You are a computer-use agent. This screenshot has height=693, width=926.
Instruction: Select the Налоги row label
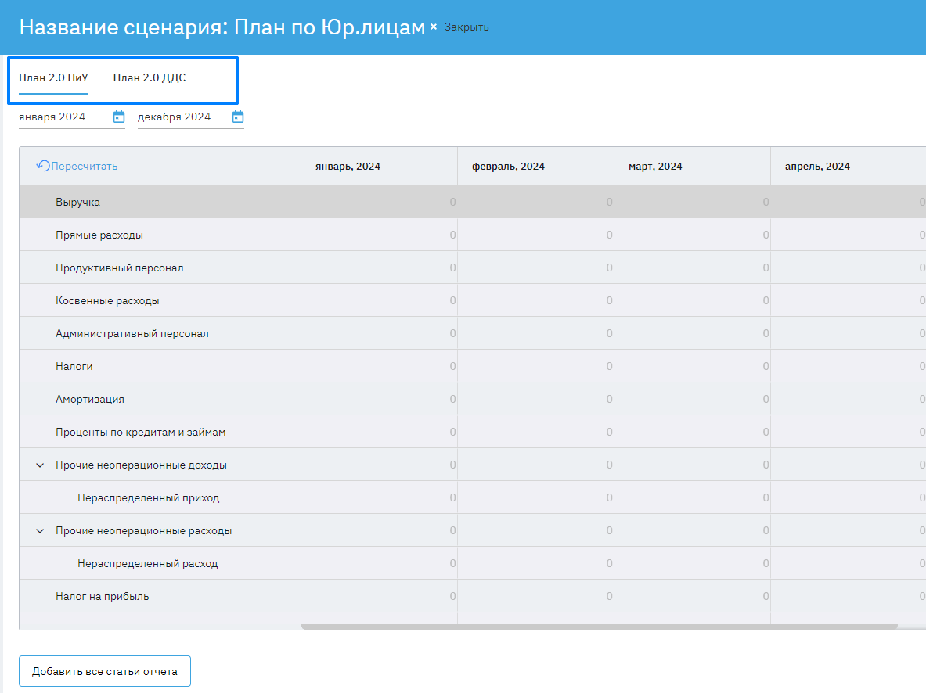tap(74, 367)
